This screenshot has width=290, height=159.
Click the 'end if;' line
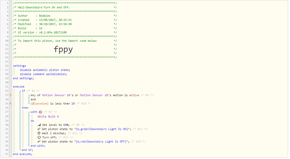[27, 150]
